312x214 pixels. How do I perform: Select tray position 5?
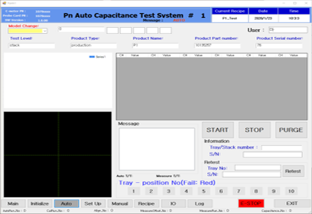coord(204,191)
